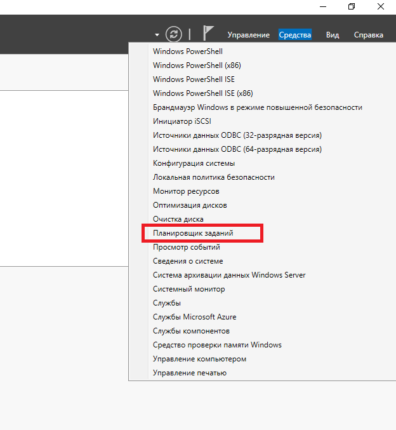396x430 pixels.
Task: Select Управление компьютером
Action: click(x=199, y=359)
